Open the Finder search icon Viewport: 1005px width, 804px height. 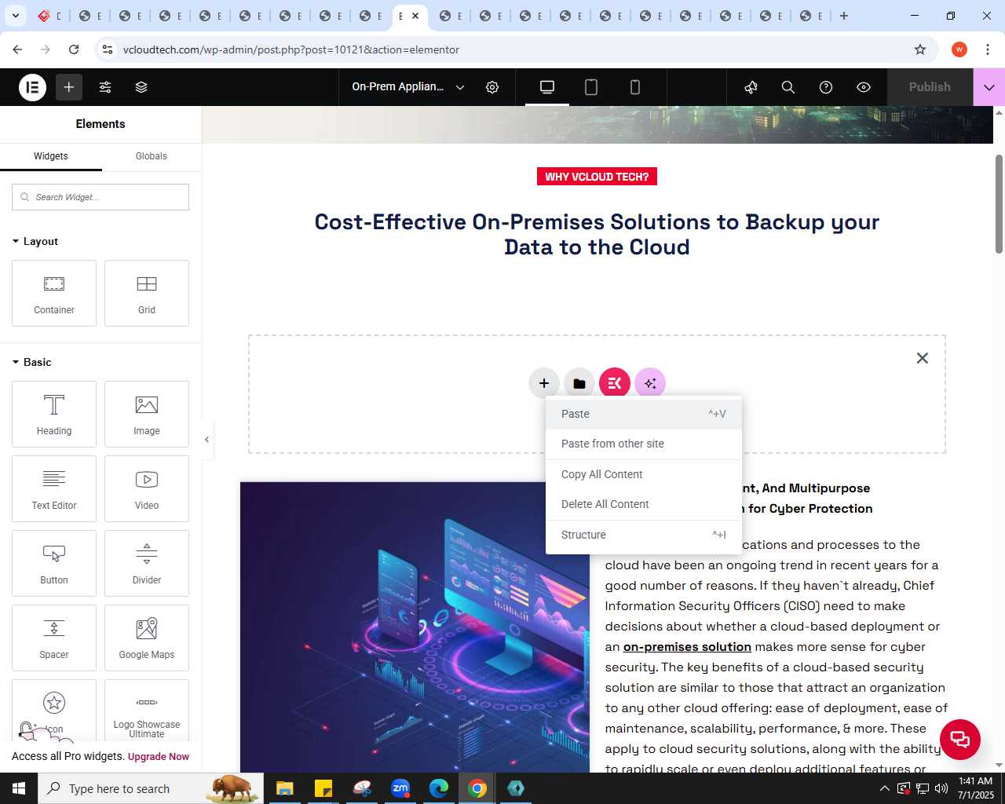(x=788, y=87)
